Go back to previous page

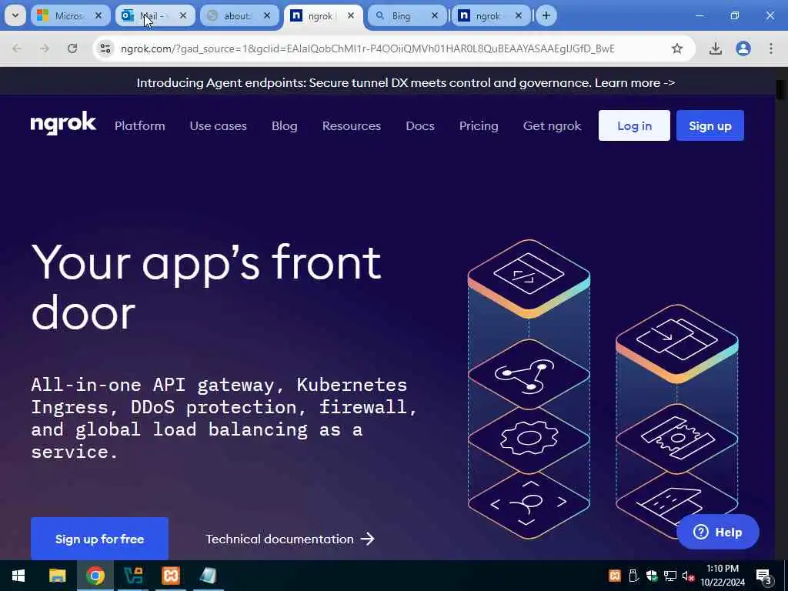click(x=17, y=48)
